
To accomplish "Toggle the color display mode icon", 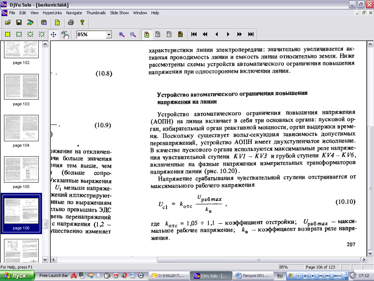I will [x=147, y=34].
